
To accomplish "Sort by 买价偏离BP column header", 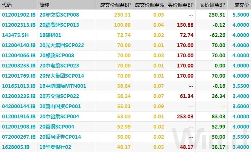I will click(181, 5).
